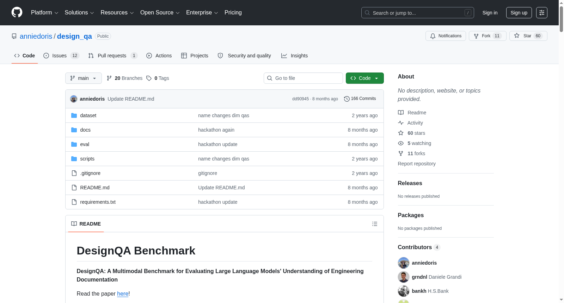The image size is (564, 303).
Task: Open the anniedoris owner profile link
Action: point(36,36)
